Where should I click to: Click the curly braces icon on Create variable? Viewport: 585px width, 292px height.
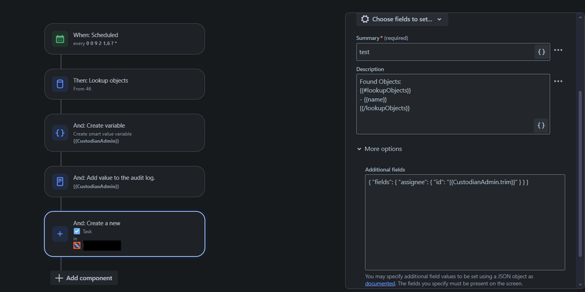click(x=60, y=133)
